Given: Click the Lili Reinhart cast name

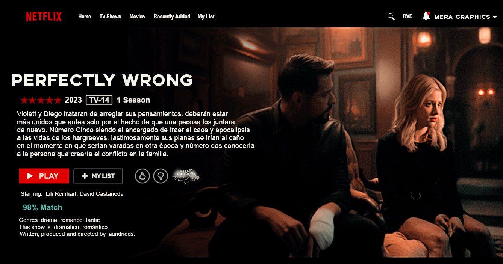Looking at the screenshot, I should (x=61, y=194).
